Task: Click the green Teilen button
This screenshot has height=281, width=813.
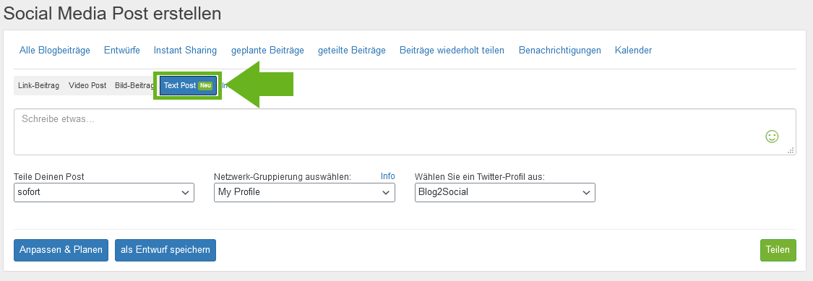Action: pyautogui.click(x=778, y=250)
